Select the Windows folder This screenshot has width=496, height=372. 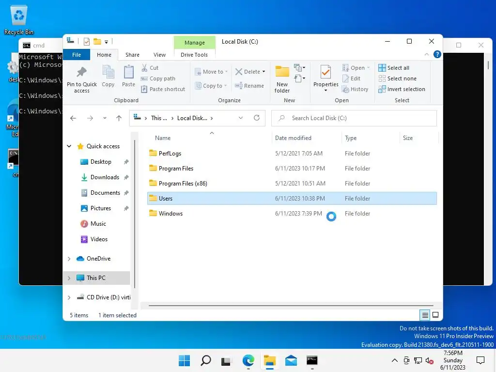pyautogui.click(x=292, y=214)
